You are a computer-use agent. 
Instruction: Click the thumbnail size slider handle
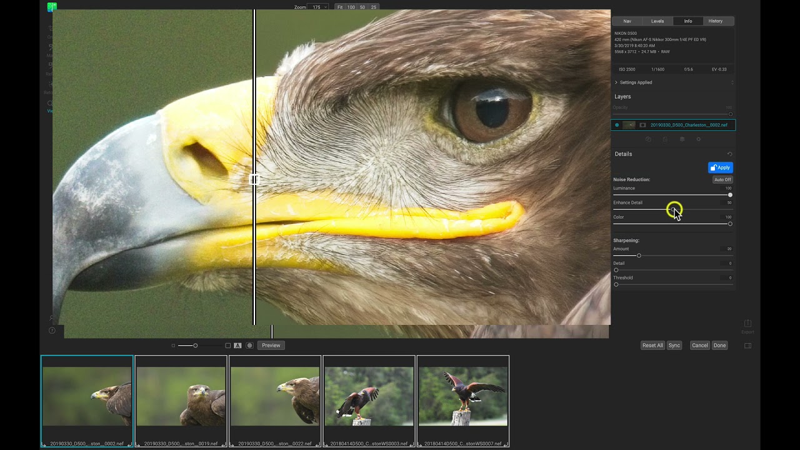pos(195,346)
